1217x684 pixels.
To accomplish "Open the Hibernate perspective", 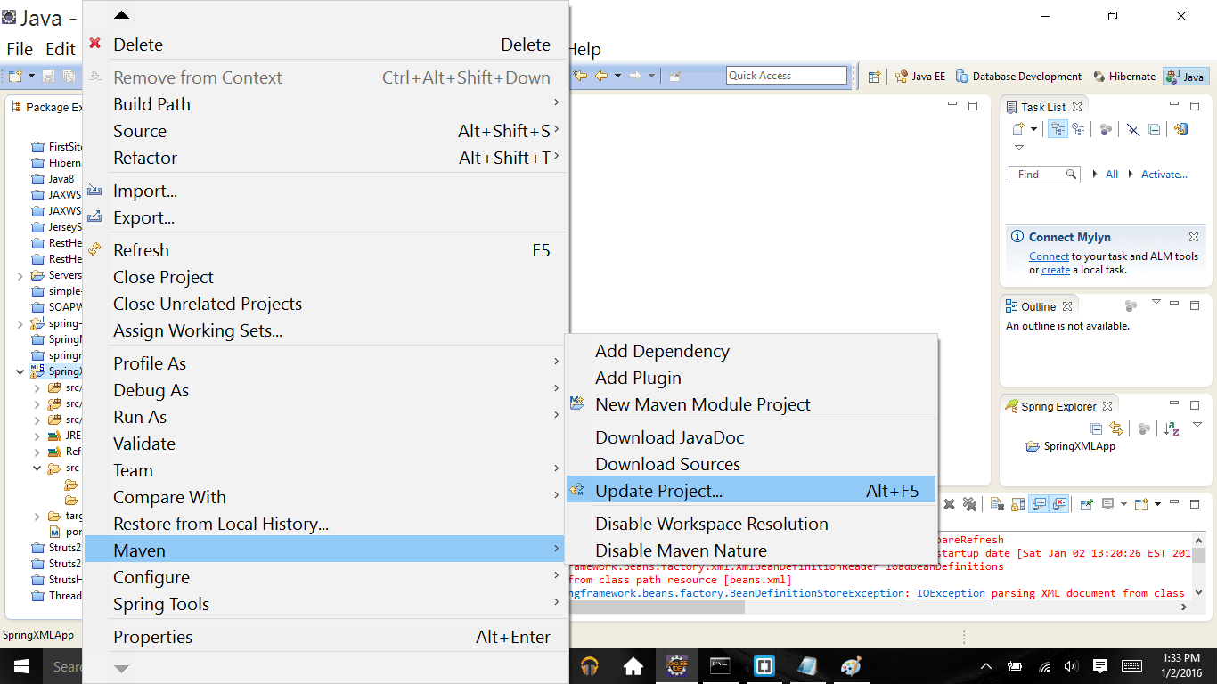I will tap(1124, 76).
